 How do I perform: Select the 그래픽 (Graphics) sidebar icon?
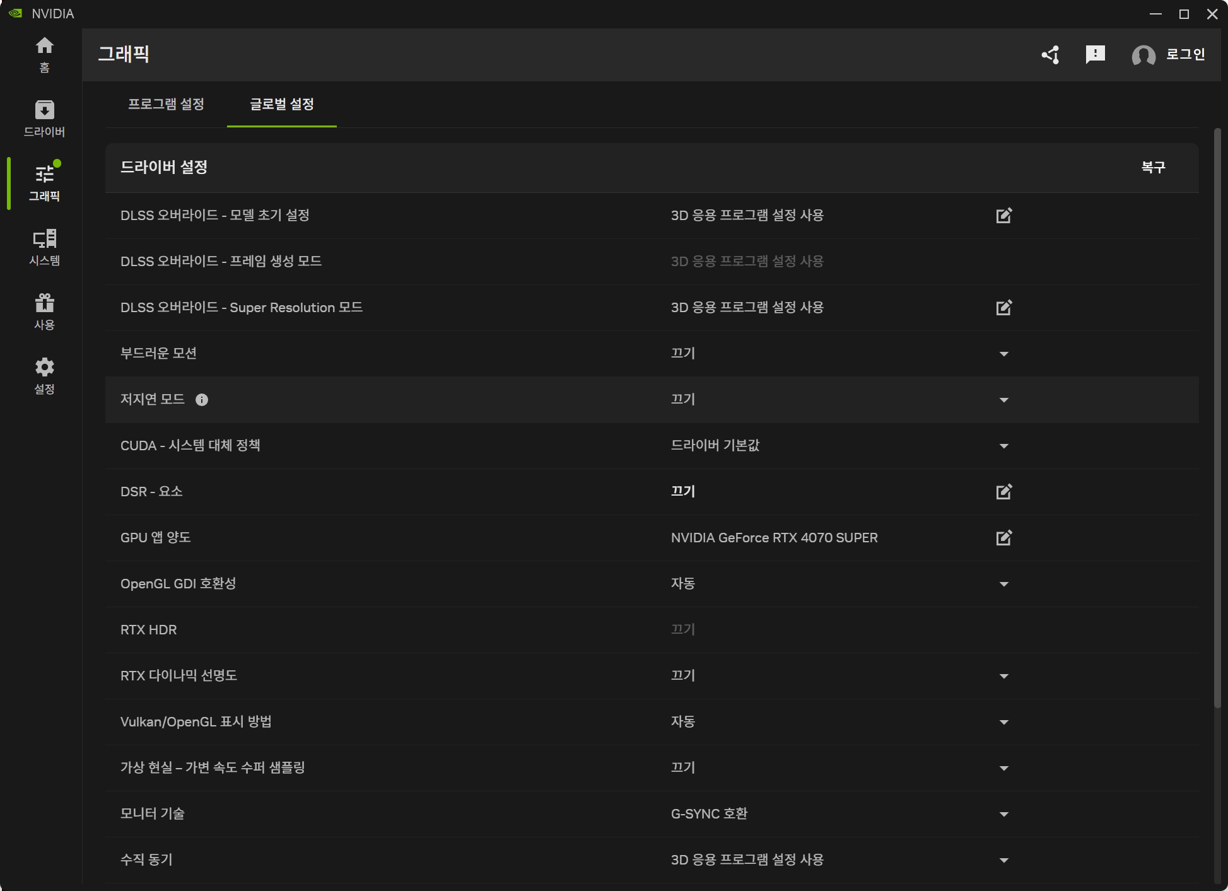[x=44, y=182]
